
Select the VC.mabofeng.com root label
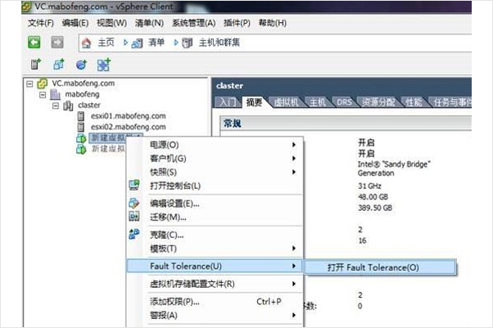pyautogui.click(x=84, y=83)
